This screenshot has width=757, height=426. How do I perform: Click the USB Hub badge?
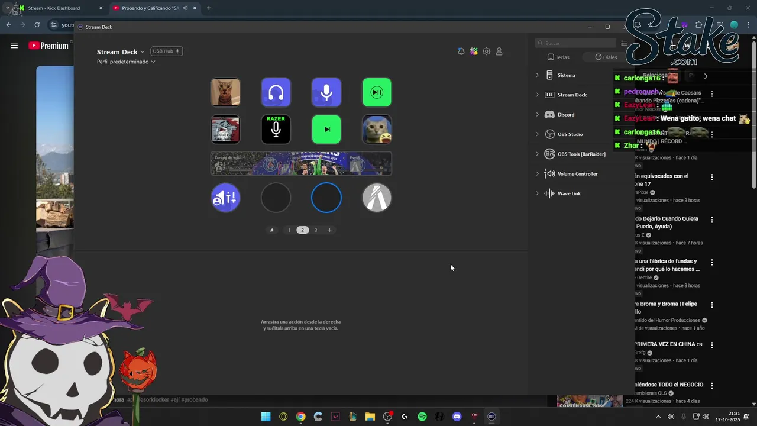point(166,51)
